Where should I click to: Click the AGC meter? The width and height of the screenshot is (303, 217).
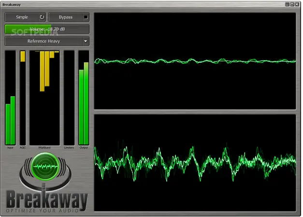(x=23, y=98)
